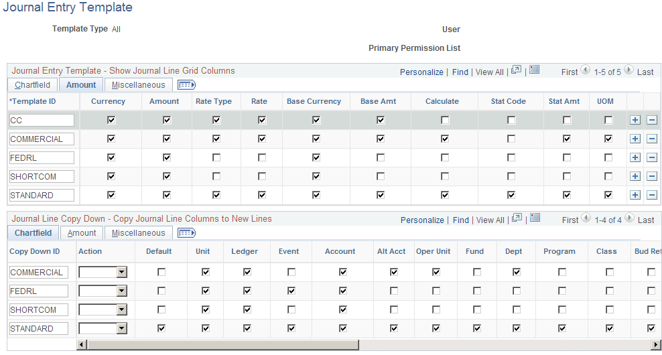Download Copy Down grid to spreadsheet icon
The height and width of the screenshot is (355, 662).
(535, 218)
